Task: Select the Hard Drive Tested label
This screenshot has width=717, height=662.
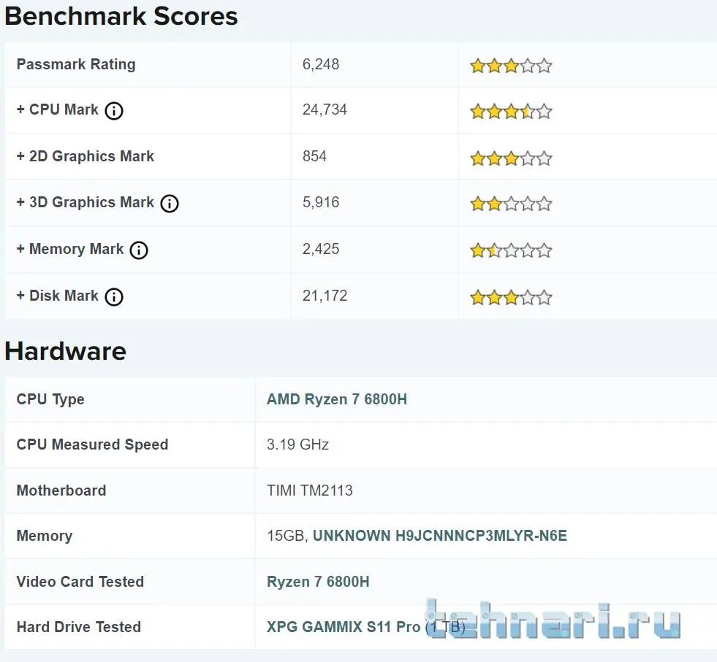Action: 79,626
